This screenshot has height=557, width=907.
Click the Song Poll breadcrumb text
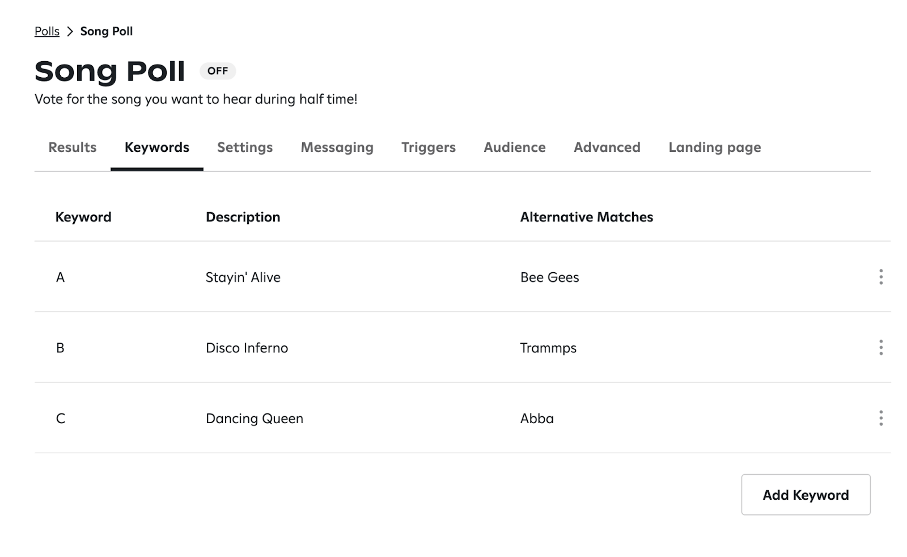point(107,32)
